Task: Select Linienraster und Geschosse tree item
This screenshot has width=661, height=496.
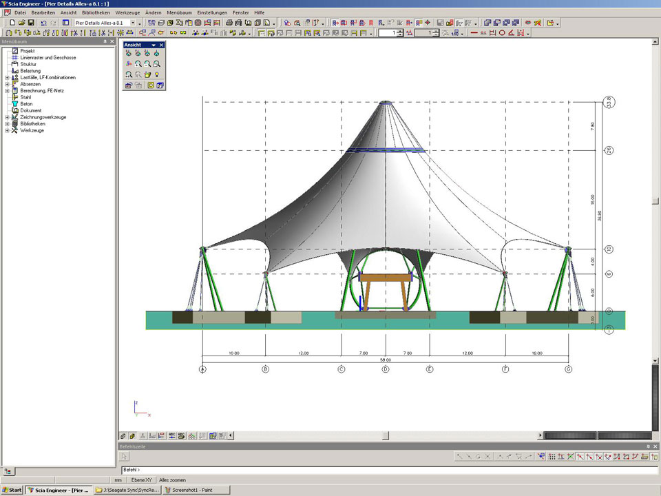Action: (48, 58)
